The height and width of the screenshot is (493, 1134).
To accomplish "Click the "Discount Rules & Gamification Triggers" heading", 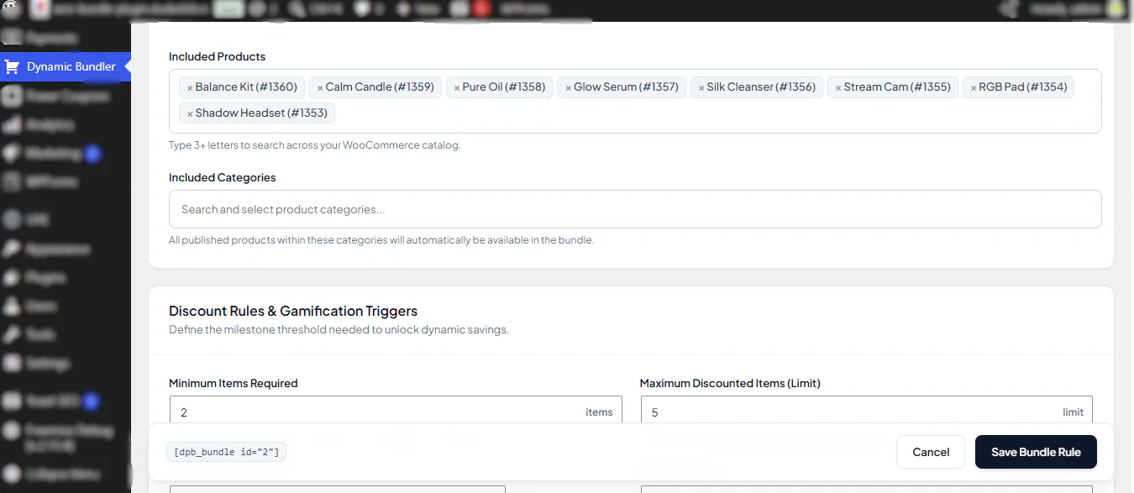I will (x=293, y=311).
